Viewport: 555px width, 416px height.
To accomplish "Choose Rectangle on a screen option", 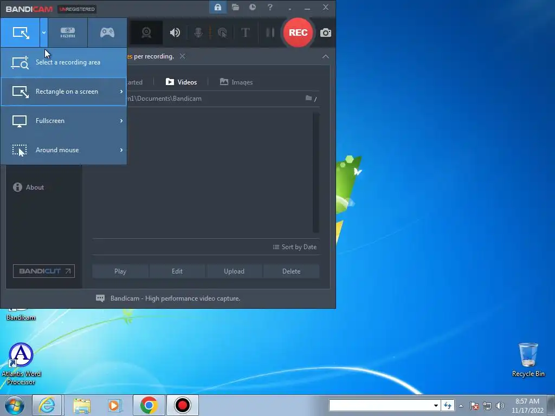I will pos(64,92).
